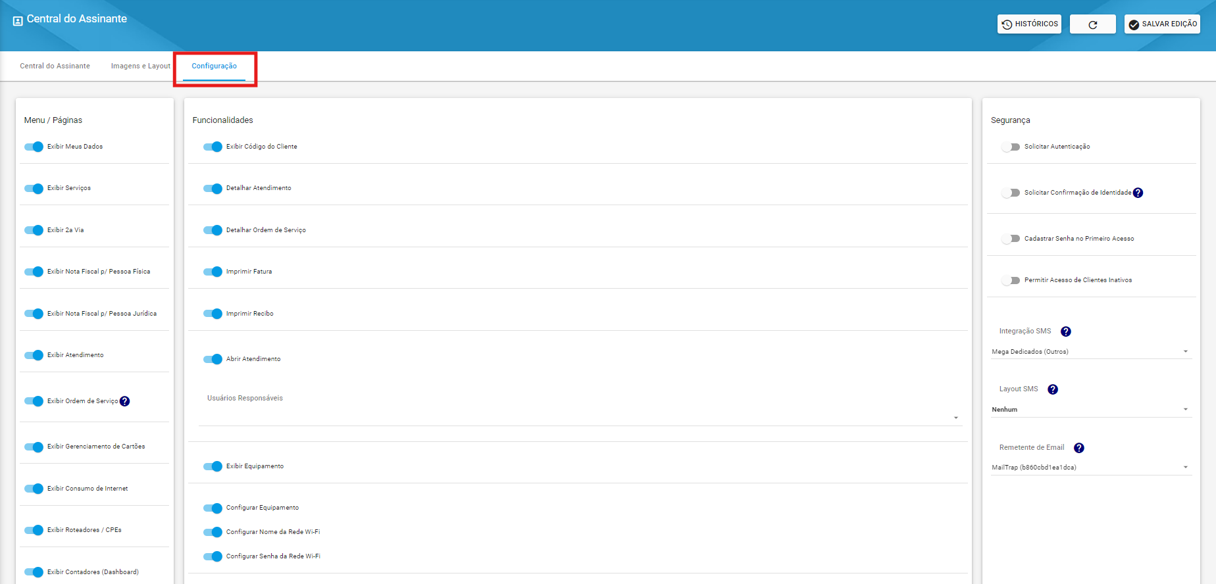Disable the Exibir Meus Dados toggle

(34, 147)
